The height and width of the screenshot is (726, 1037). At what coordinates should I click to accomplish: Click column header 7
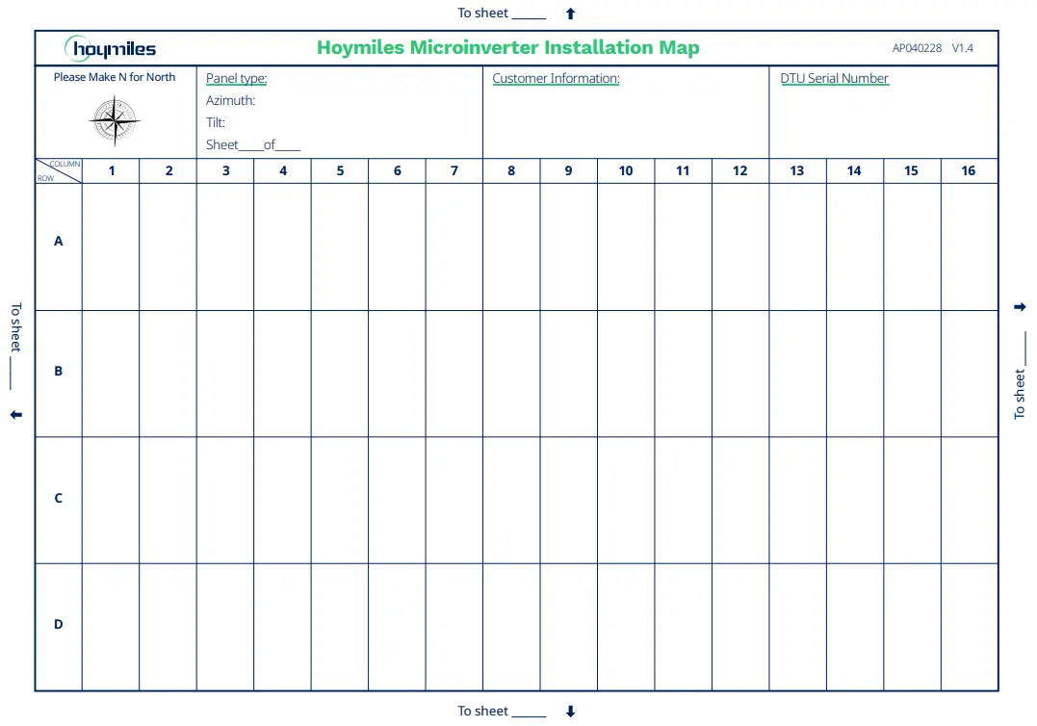454,170
